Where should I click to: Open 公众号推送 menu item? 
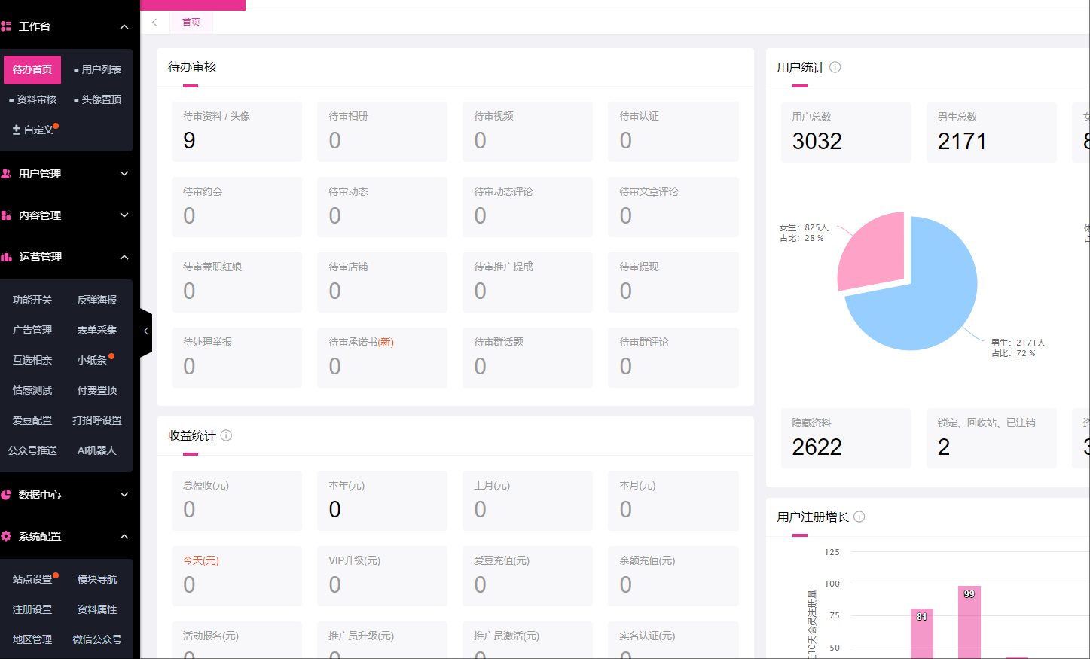click(x=32, y=450)
